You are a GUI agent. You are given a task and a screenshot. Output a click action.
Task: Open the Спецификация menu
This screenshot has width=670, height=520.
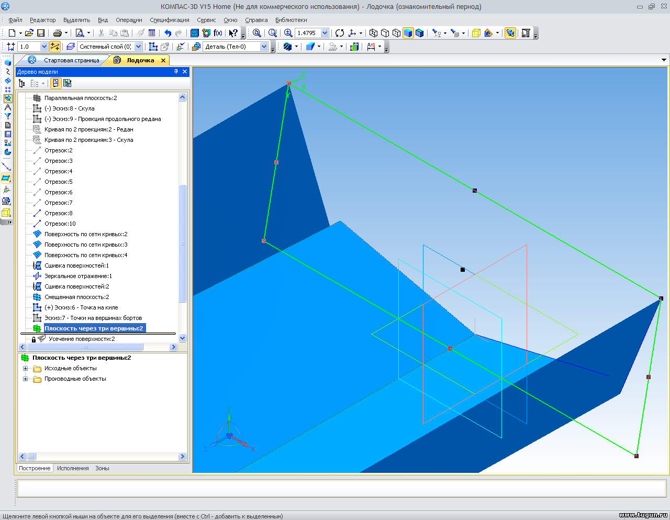click(x=170, y=20)
